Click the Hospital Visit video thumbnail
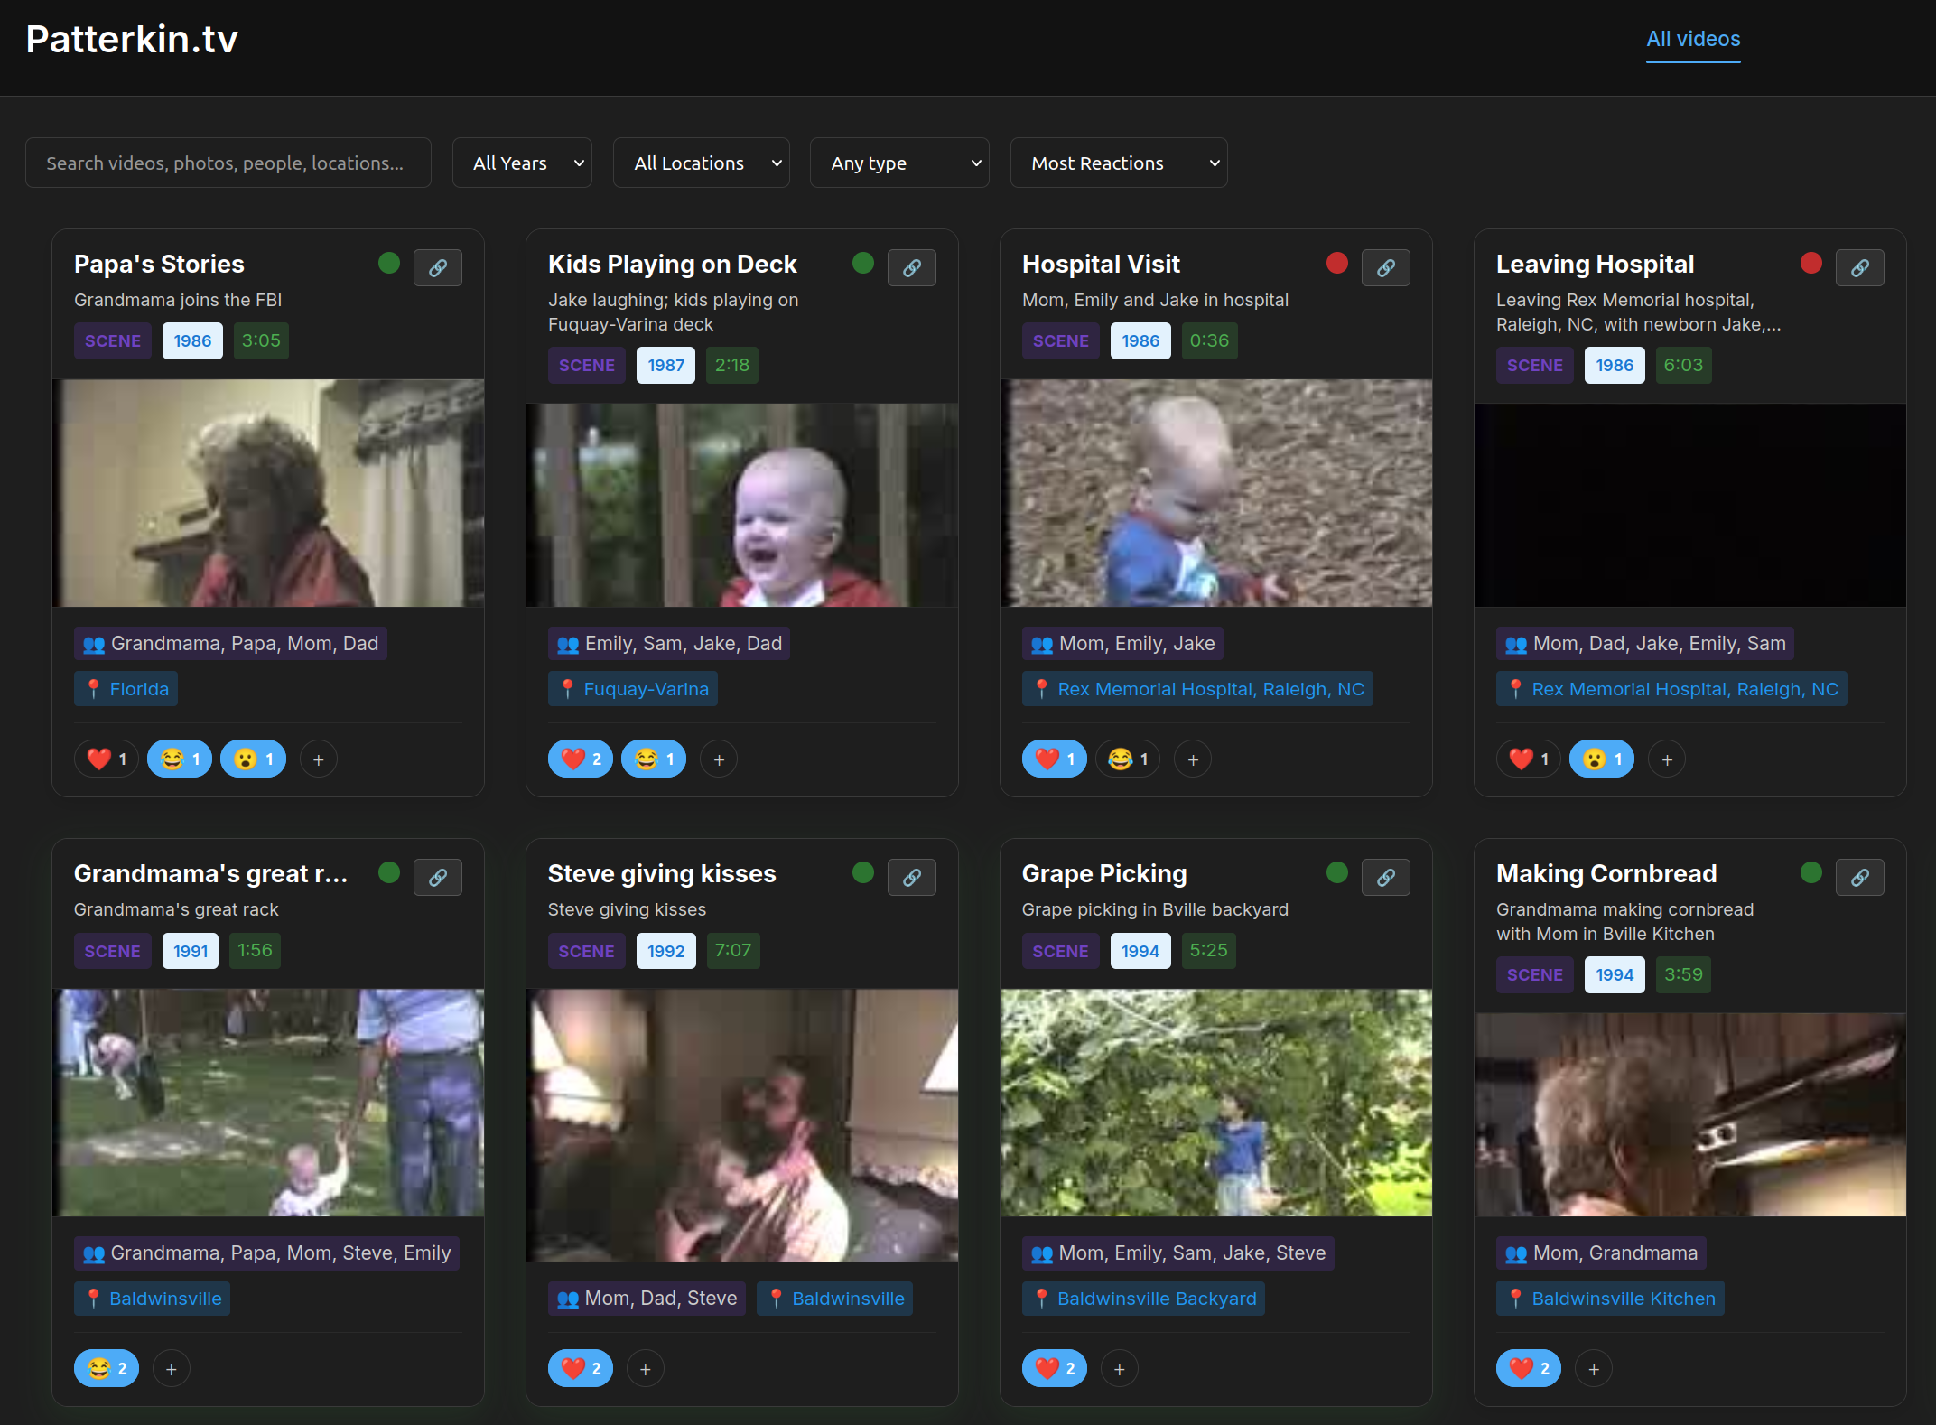 [1215, 494]
